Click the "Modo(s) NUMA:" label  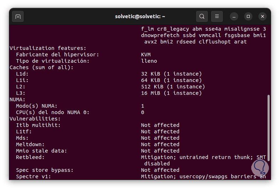point(37,106)
